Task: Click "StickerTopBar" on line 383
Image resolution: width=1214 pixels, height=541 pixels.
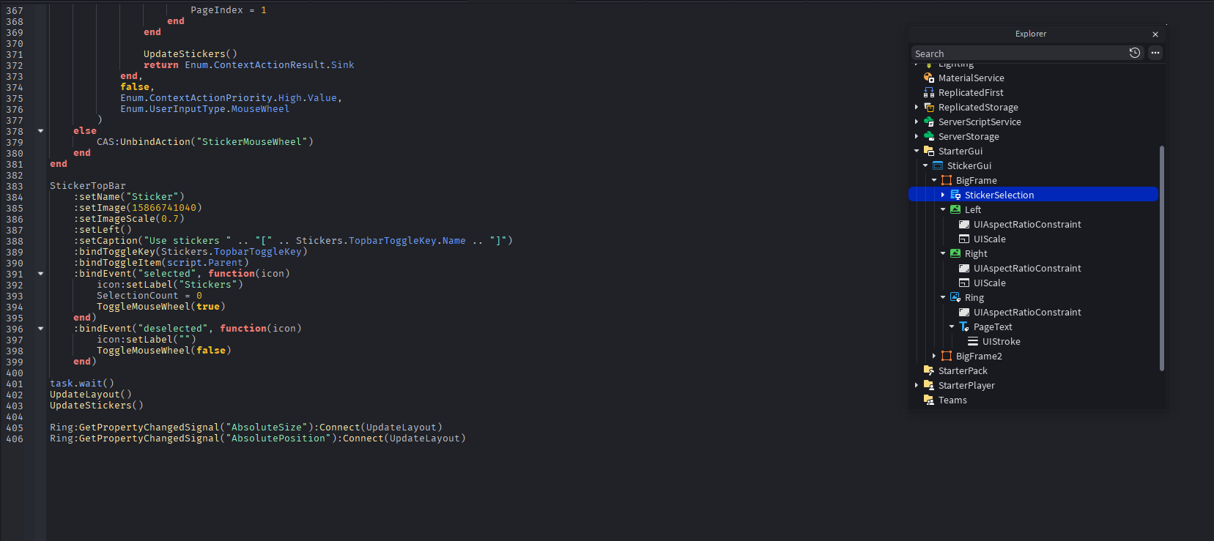Action: pos(88,186)
